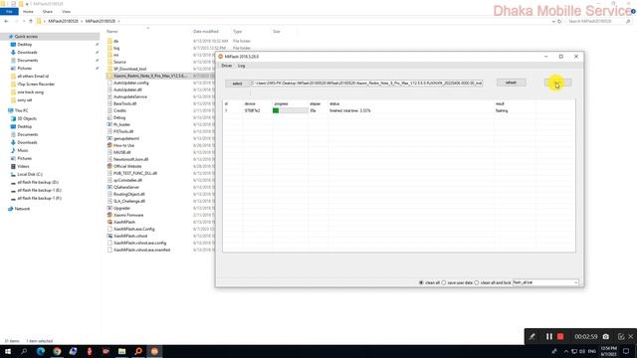
Task: Select the clean all radio option
Action: click(421, 282)
